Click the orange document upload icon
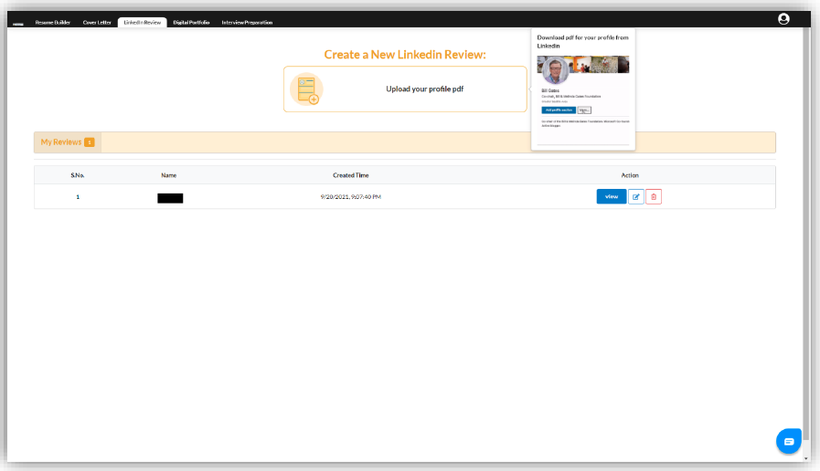This screenshot has height=471, width=820. (x=305, y=89)
